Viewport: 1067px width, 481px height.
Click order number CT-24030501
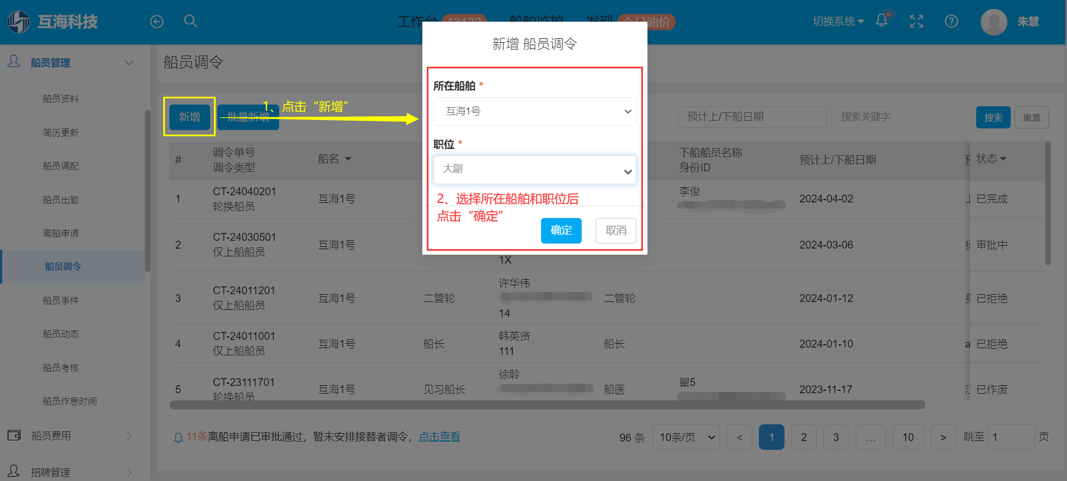[x=244, y=237]
